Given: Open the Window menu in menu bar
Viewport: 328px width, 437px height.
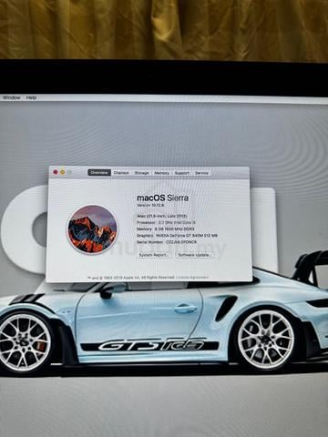Looking at the screenshot, I should tap(11, 97).
